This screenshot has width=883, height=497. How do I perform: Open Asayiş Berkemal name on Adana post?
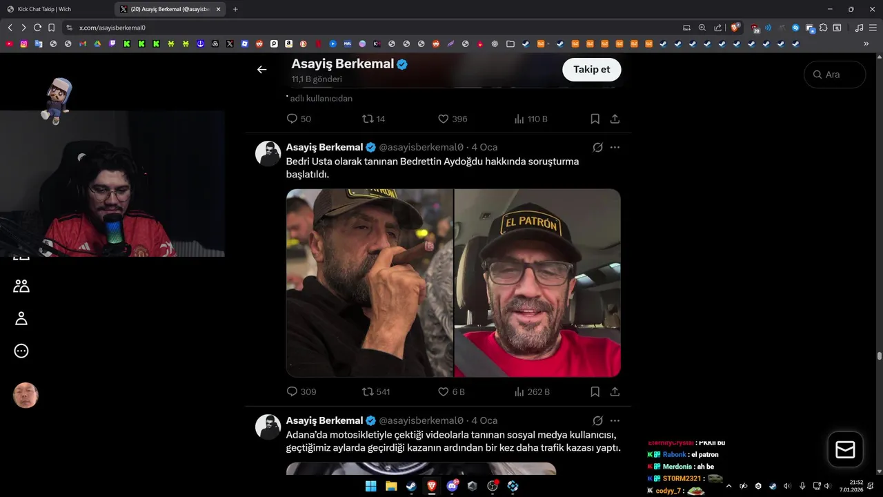pyautogui.click(x=324, y=420)
